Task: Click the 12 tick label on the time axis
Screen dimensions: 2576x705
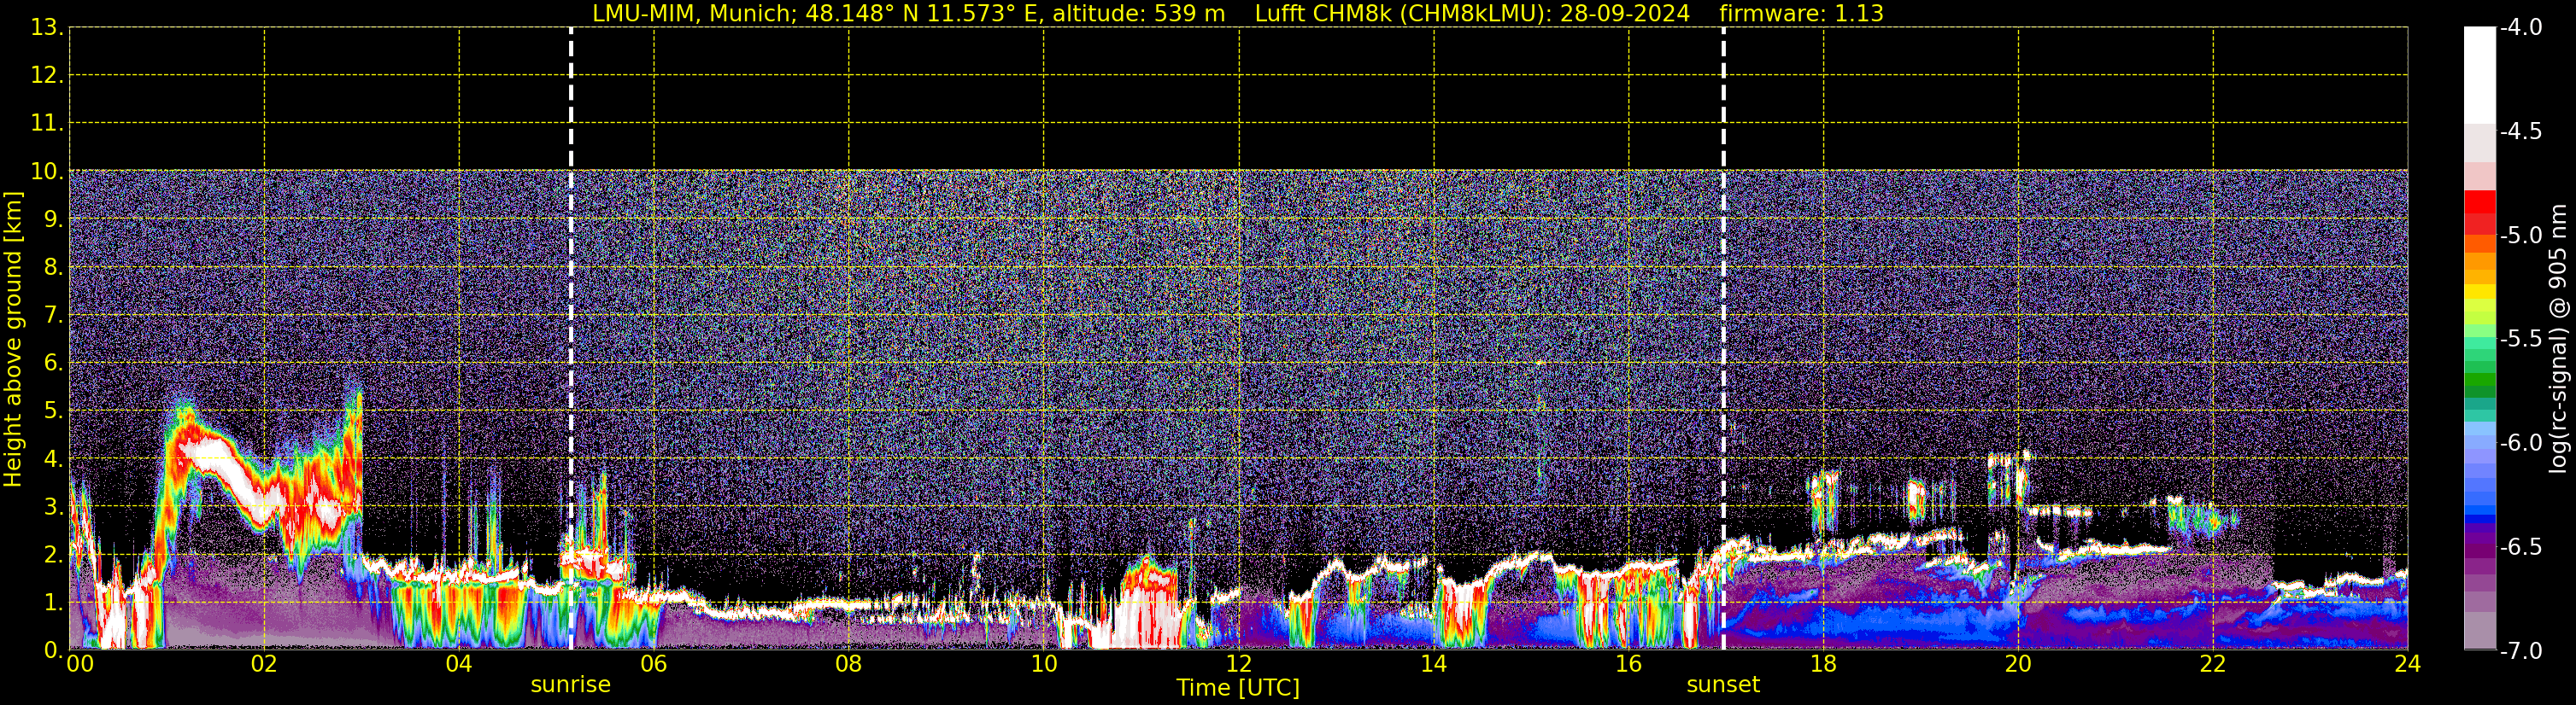Action: (1239, 664)
